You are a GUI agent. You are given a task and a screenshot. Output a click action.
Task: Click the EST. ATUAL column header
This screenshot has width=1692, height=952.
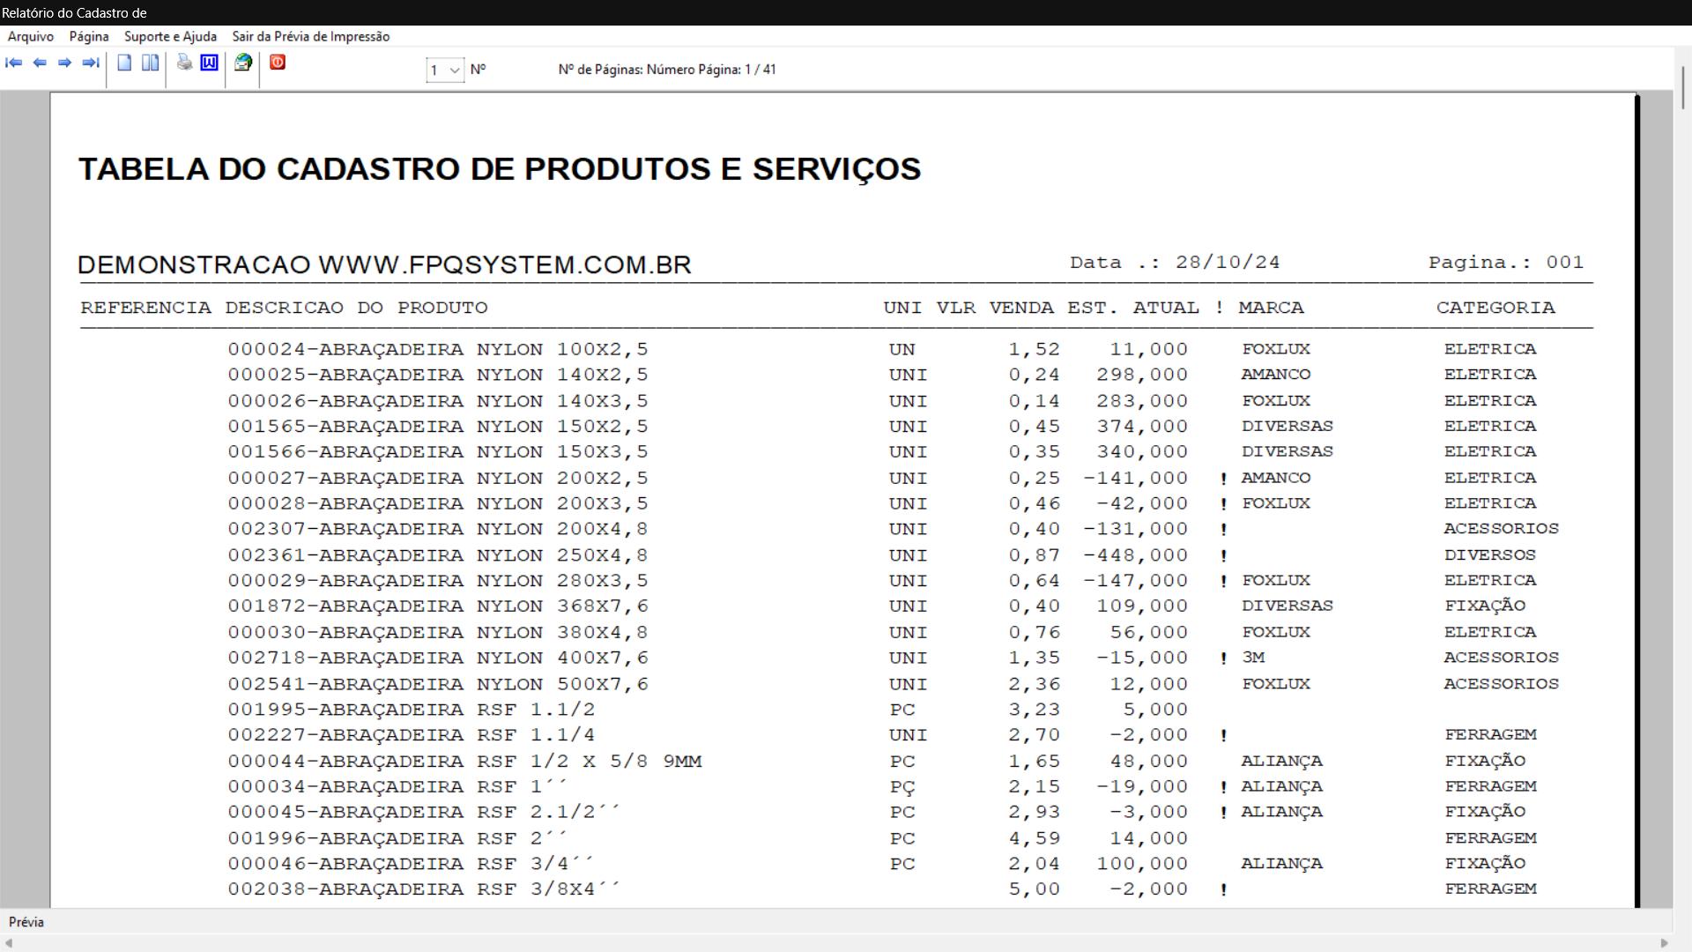click(1133, 308)
